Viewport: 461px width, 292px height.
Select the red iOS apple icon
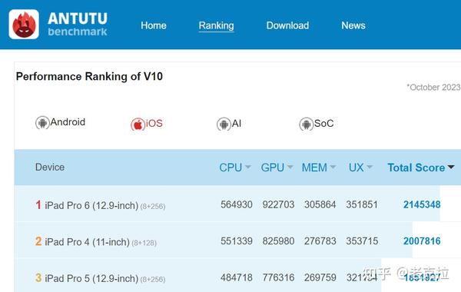pos(138,124)
